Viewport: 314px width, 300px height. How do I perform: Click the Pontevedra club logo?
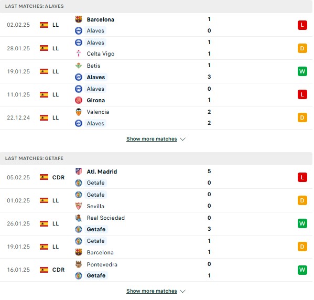click(79, 264)
